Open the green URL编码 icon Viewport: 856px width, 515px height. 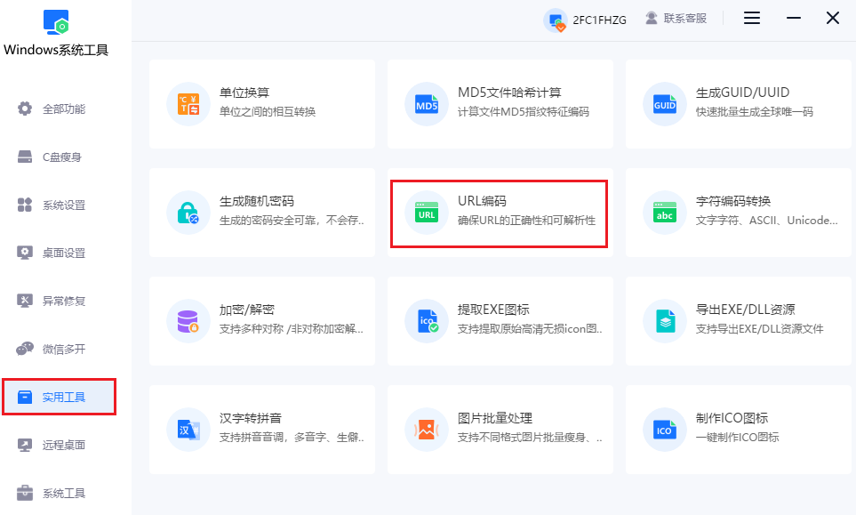(427, 213)
